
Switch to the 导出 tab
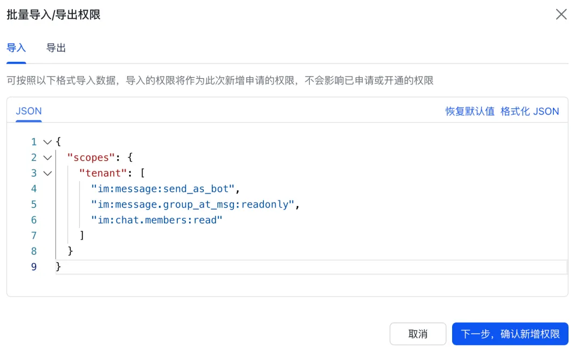coord(56,47)
